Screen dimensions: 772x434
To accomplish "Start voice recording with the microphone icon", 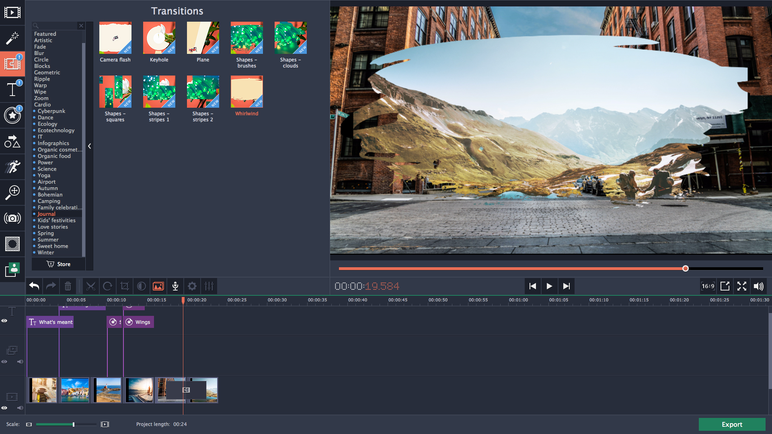I will (x=175, y=286).
